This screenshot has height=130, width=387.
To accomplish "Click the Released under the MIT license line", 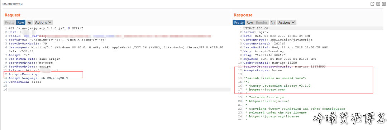I will coord(276,112).
